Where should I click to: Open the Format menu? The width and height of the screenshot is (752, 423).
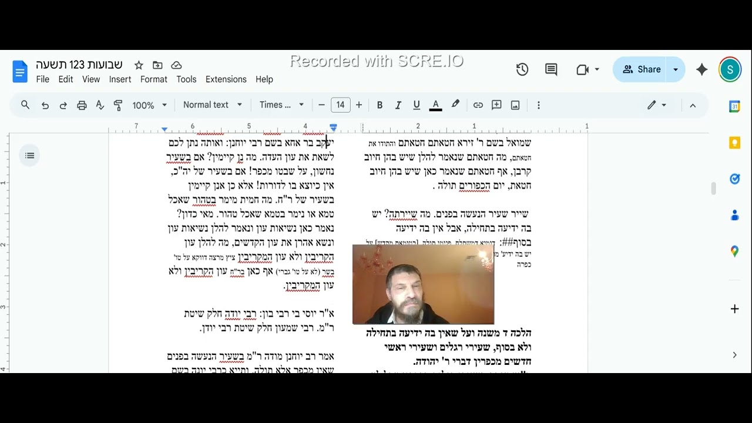pyautogui.click(x=154, y=79)
